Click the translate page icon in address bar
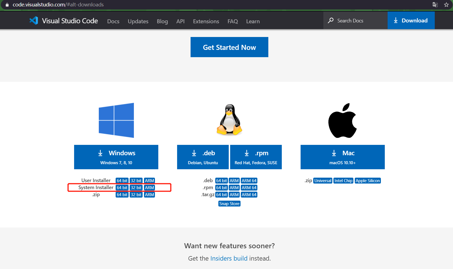 tap(435, 4)
